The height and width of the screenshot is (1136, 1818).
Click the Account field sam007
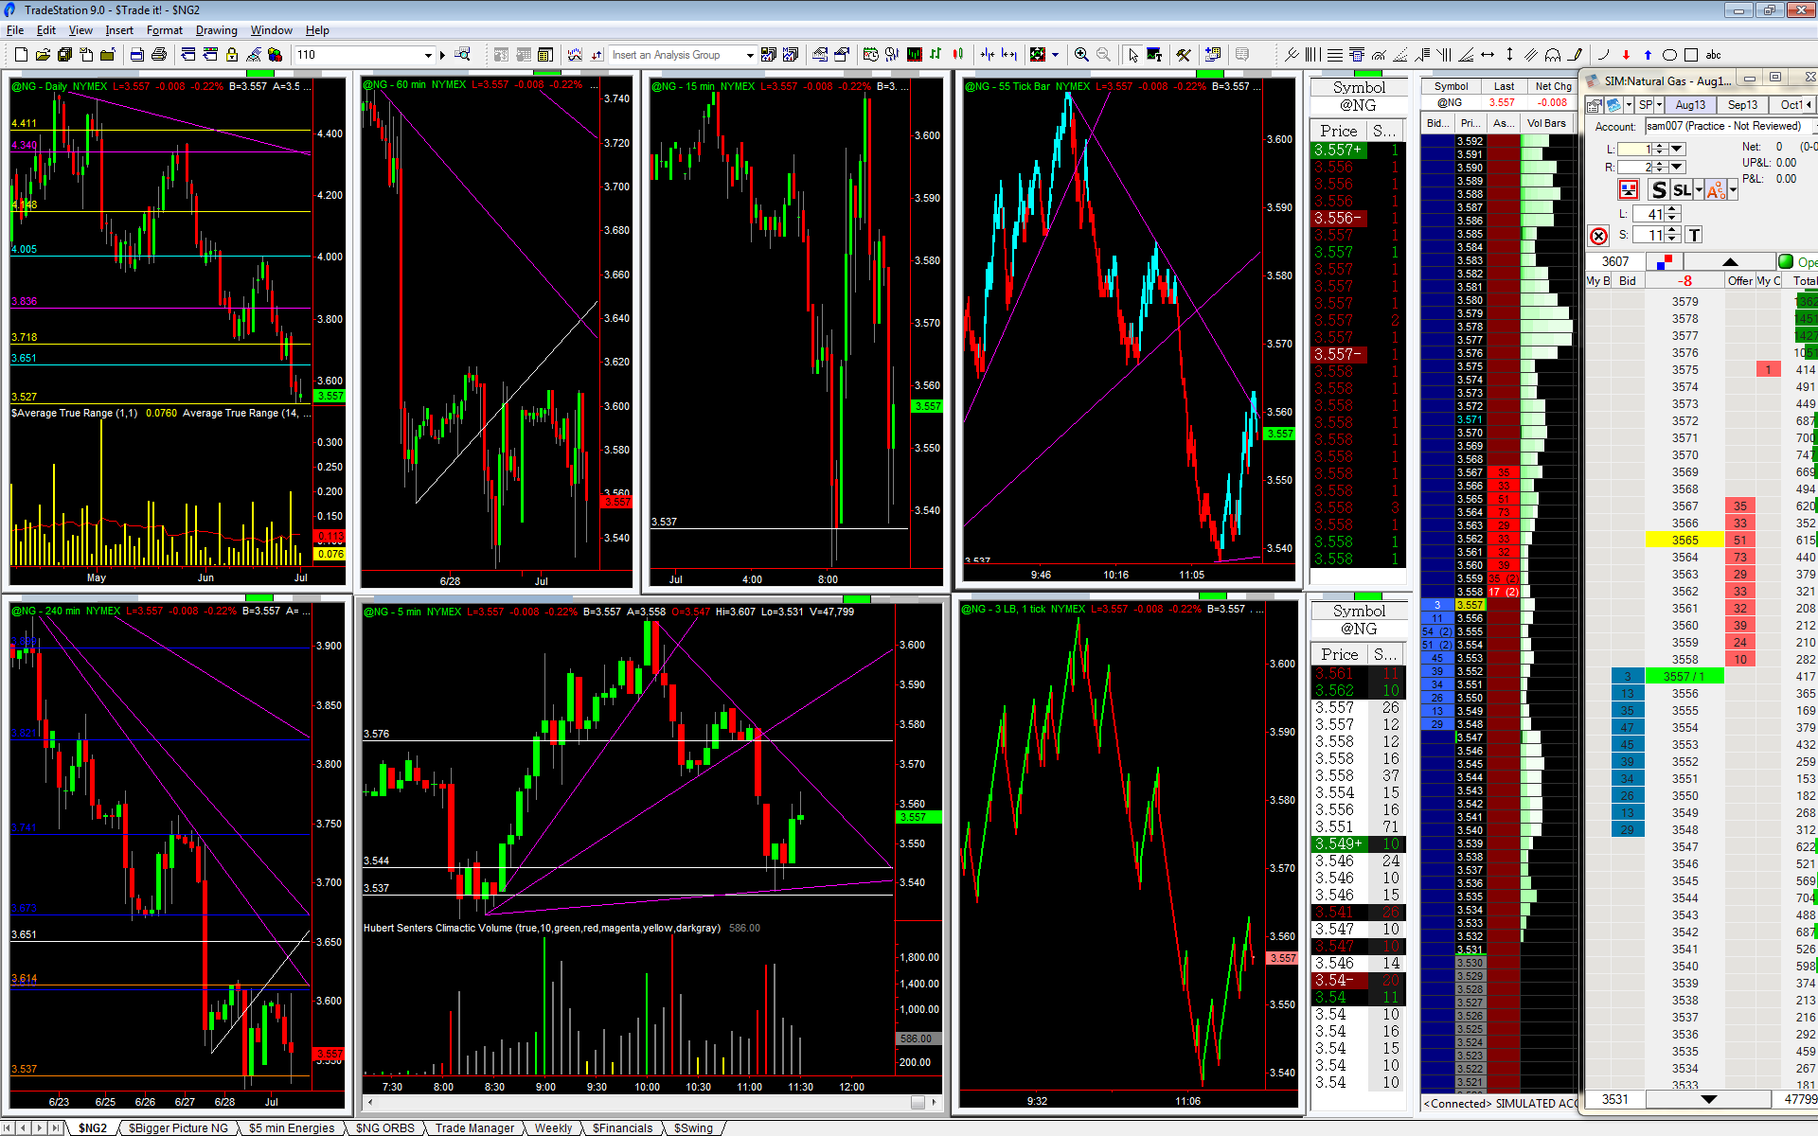[1728, 126]
